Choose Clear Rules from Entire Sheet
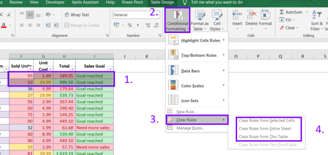Viewport: 328px width, 155px height. pyautogui.click(x=265, y=129)
